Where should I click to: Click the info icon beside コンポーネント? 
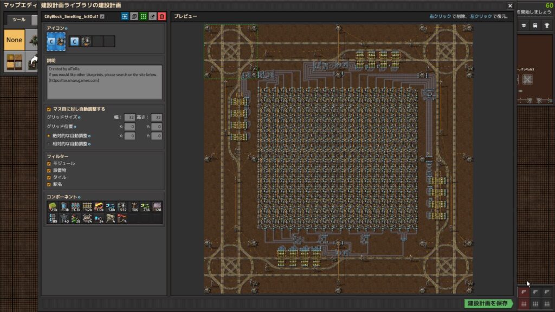coord(79,197)
